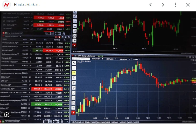Click the 183,162 € ask price cell
This screenshot has width=196, height=124.
pyautogui.click(x=48, y=89)
